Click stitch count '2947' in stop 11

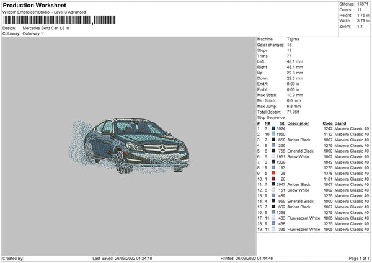(x=281, y=184)
